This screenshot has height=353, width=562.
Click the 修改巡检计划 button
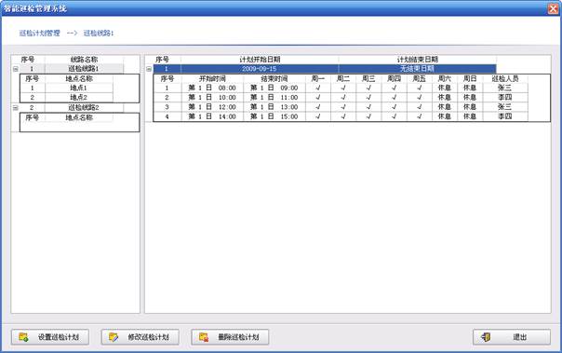click(140, 337)
